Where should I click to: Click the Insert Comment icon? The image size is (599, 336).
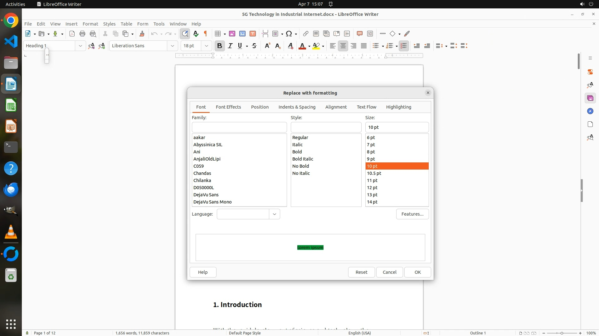click(359, 34)
